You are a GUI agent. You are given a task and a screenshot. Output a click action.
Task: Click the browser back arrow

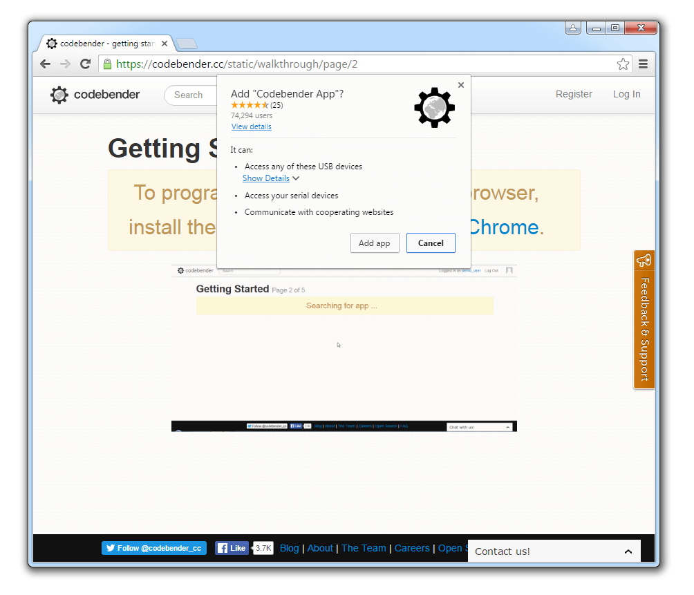click(45, 64)
